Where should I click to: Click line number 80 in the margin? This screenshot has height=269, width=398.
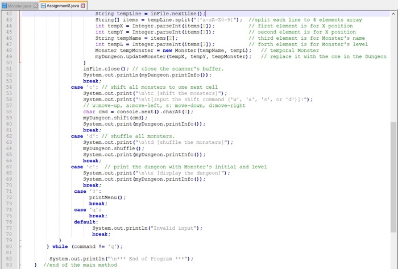point(9,247)
